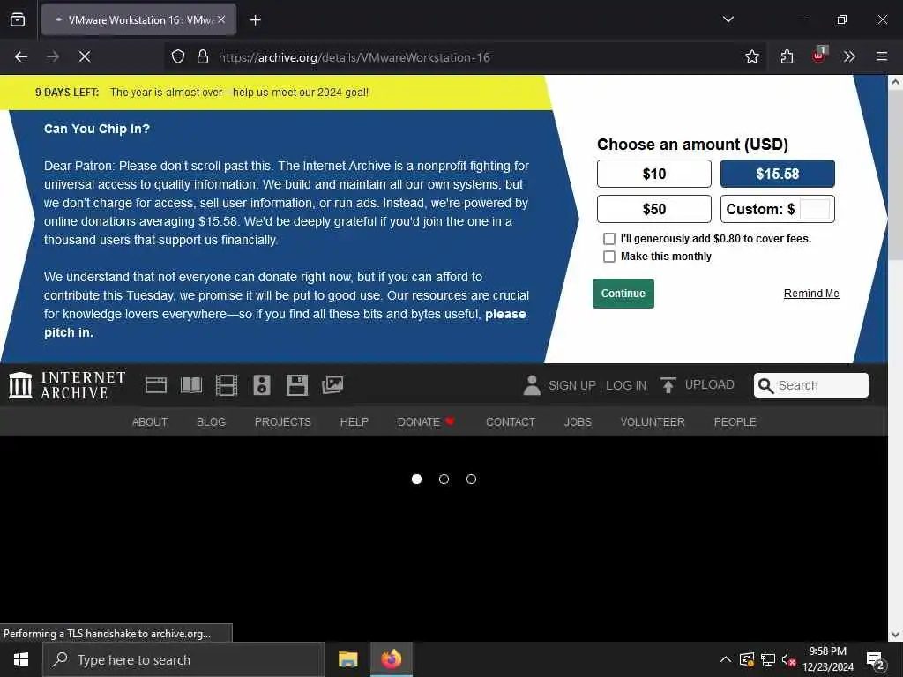Expand the list all tabs chevron
The width and height of the screenshot is (903, 677).
click(728, 19)
